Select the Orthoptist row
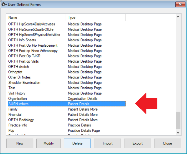 [x=67, y=72]
